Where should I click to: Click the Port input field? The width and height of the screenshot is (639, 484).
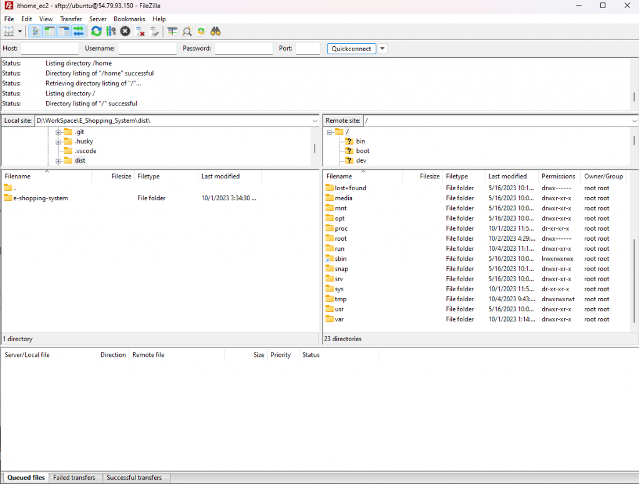point(308,49)
